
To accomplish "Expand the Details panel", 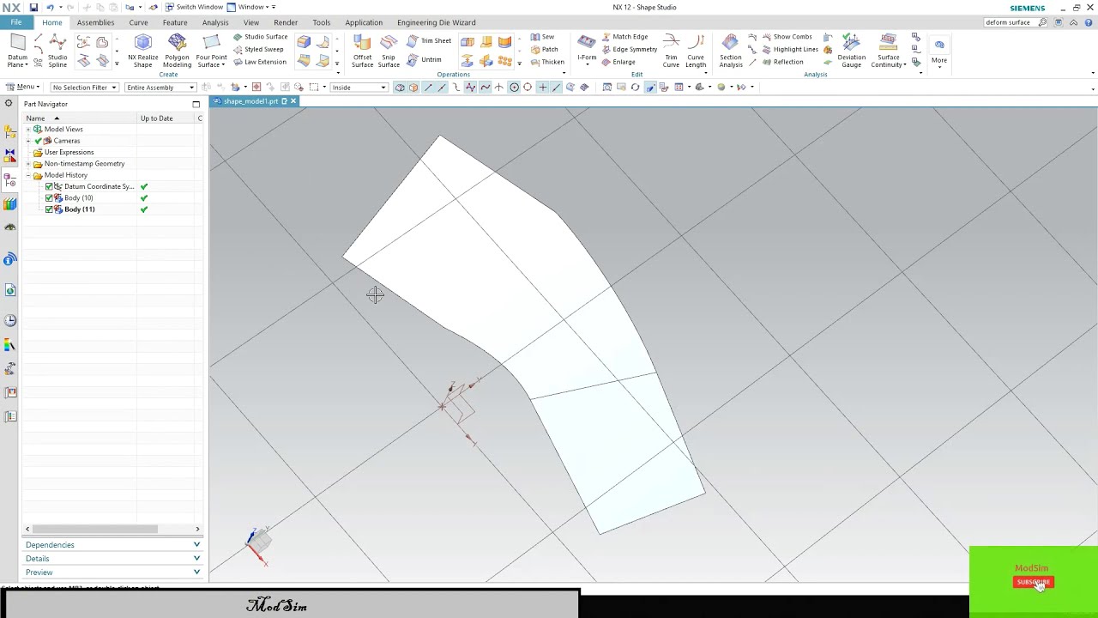I will tap(112, 559).
